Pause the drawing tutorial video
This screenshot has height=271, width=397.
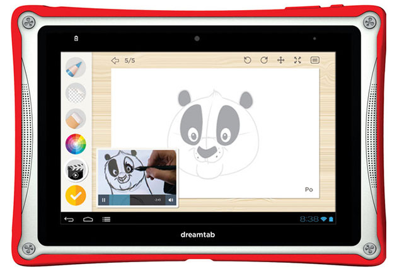click(x=103, y=200)
